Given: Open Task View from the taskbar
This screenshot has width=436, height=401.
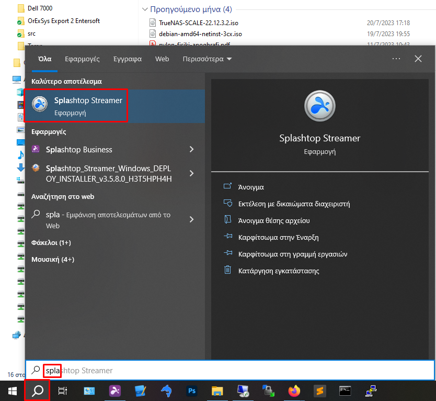Looking at the screenshot, I should click(63, 391).
